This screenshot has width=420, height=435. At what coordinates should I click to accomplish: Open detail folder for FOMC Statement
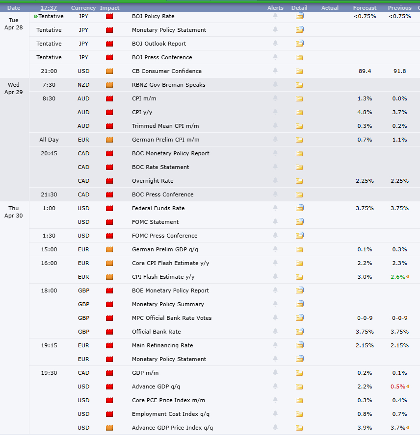click(299, 222)
